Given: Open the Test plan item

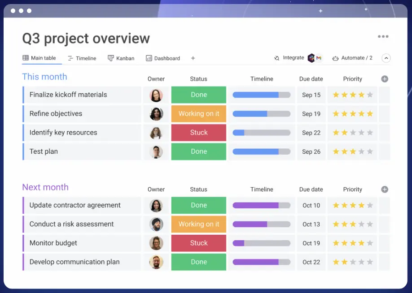Looking at the screenshot, I should (82, 151).
